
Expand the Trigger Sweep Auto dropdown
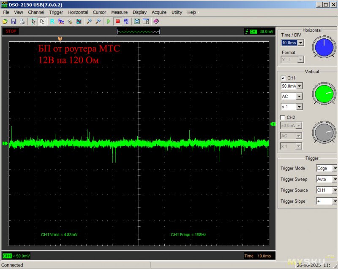[335, 179]
